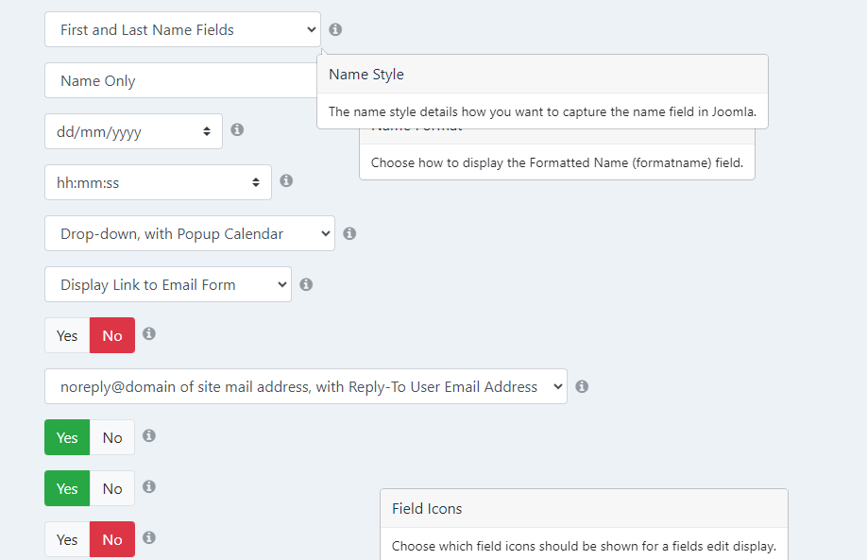Click the Name Only field
Viewport: 867px width, 560px height.
180,80
